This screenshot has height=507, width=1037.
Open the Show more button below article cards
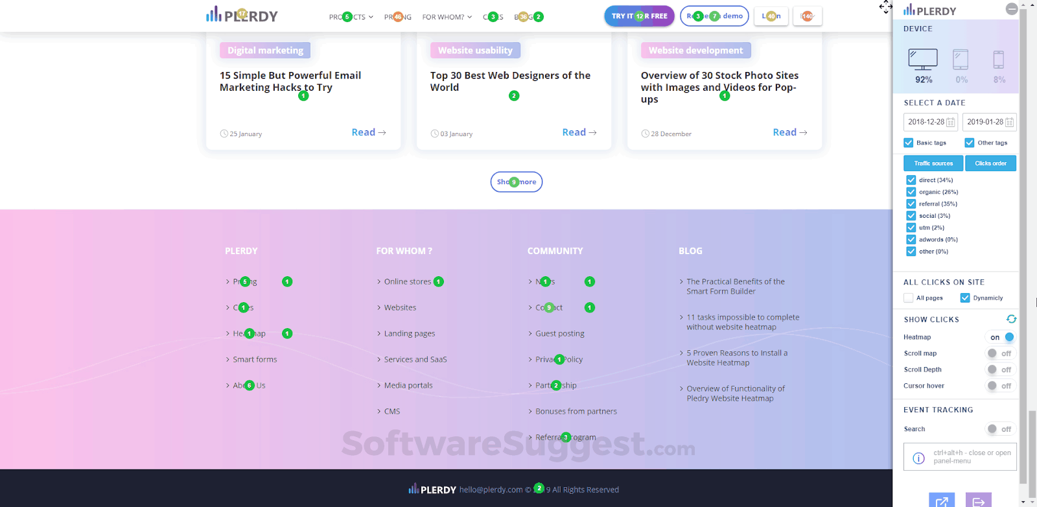(516, 182)
